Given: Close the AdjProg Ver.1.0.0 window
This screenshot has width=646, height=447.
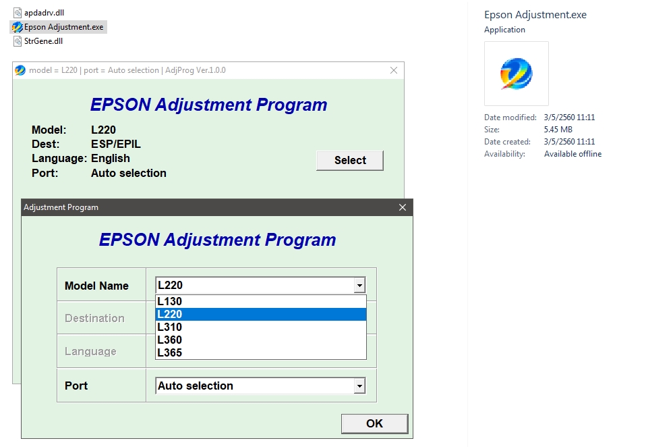Looking at the screenshot, I should pos(394,70).
